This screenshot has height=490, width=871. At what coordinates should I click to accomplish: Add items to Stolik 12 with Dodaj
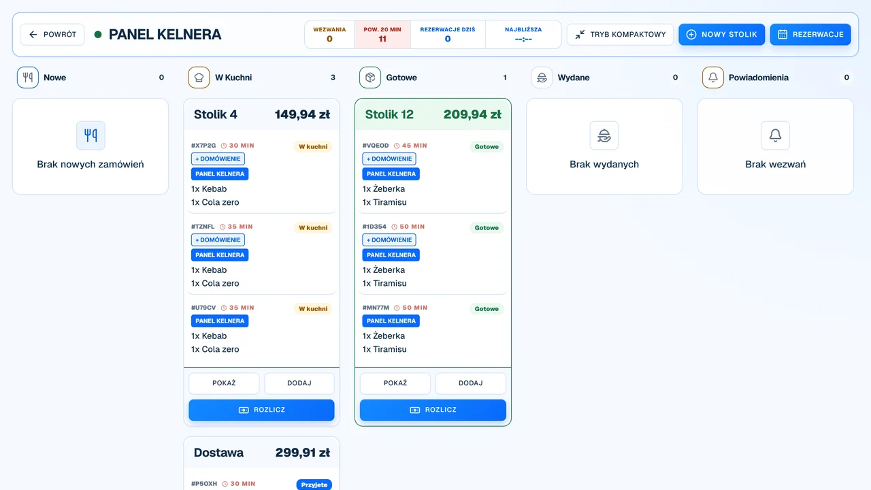coord(471,383)
